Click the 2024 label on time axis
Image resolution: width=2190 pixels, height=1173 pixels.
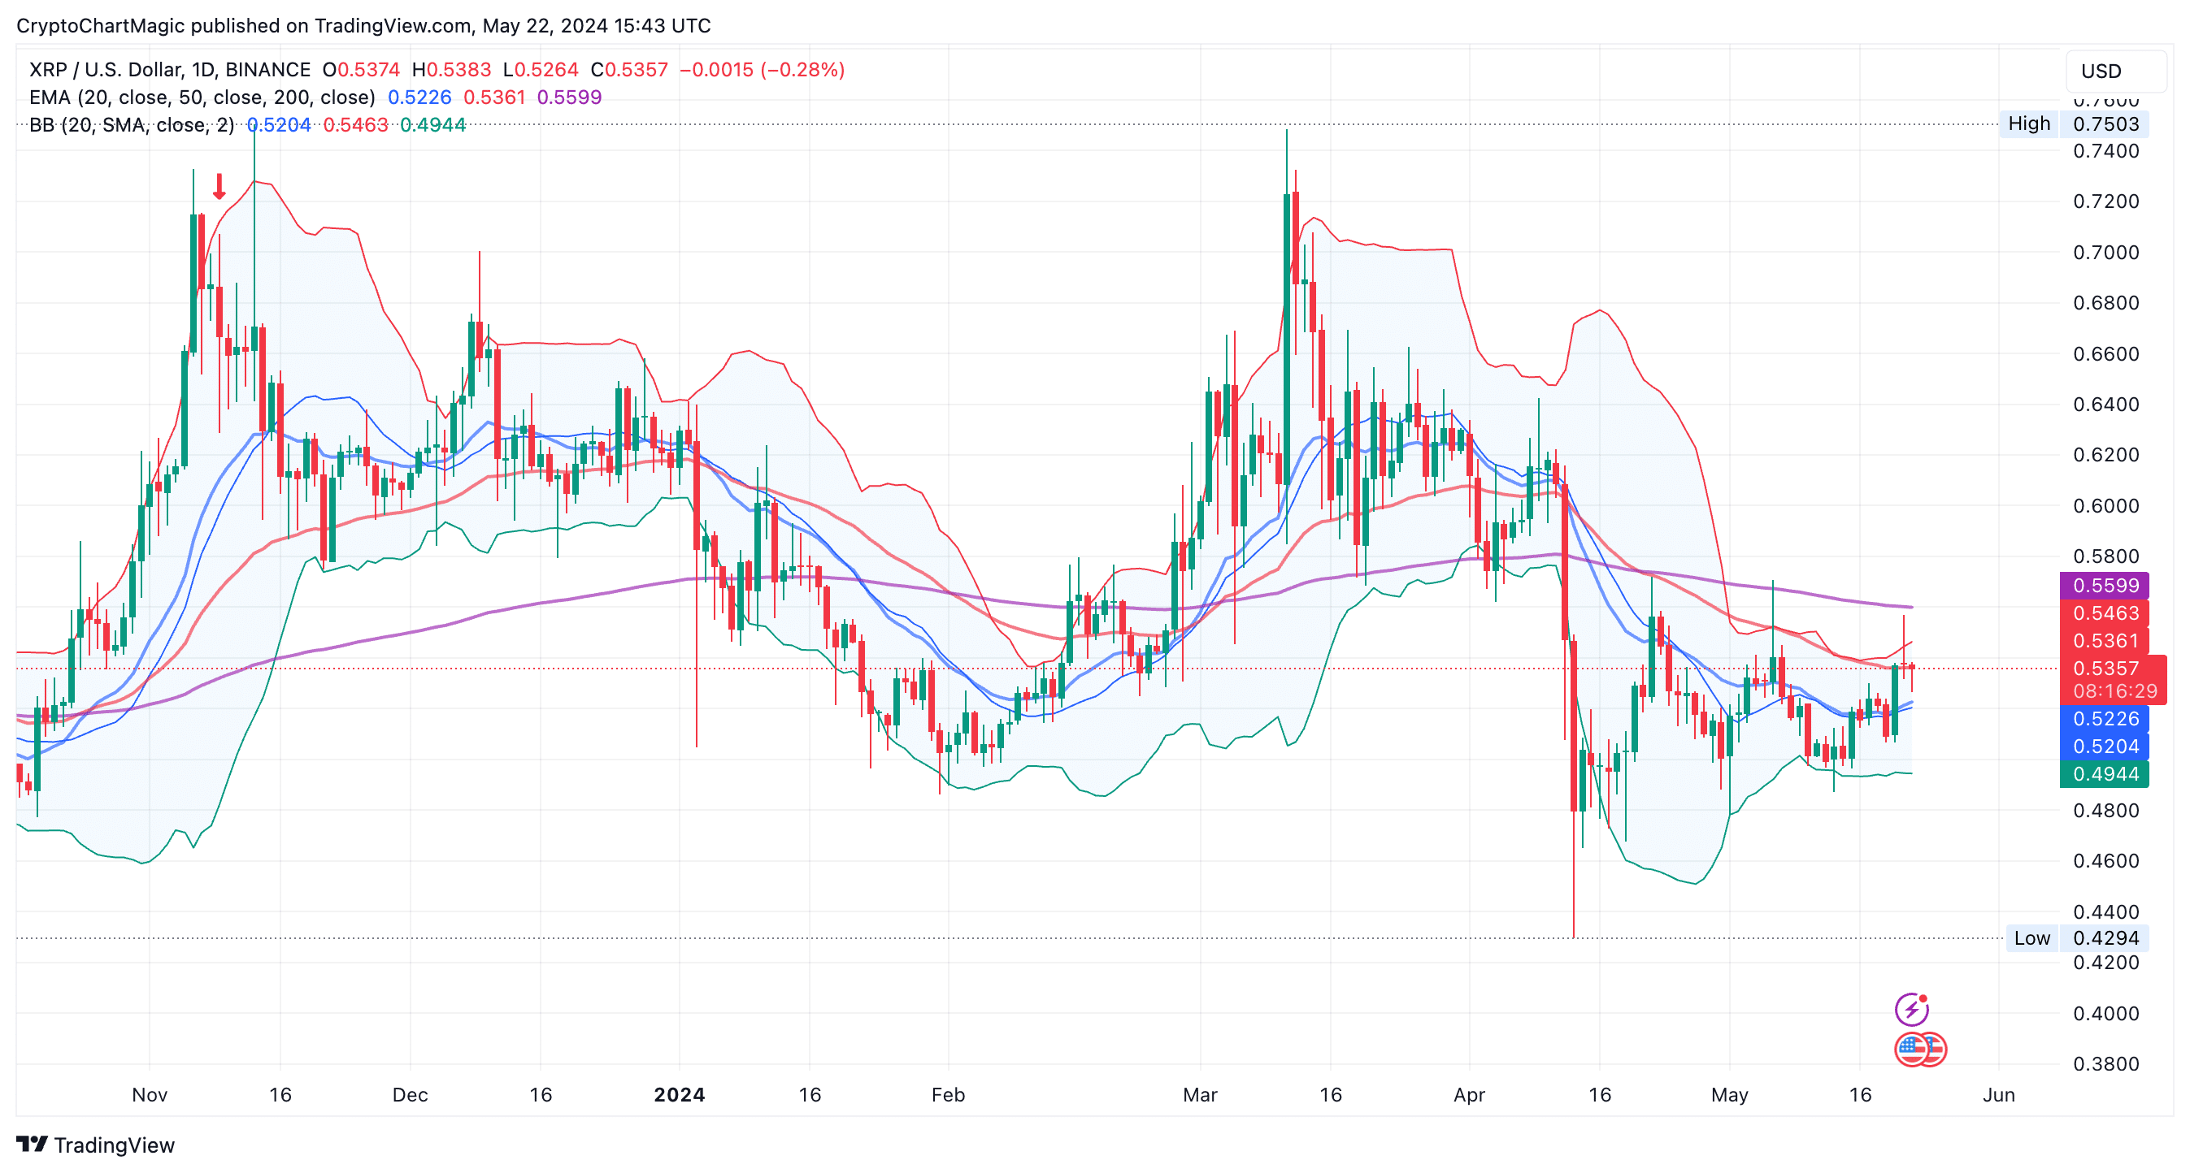click(x=680, y=1095)
